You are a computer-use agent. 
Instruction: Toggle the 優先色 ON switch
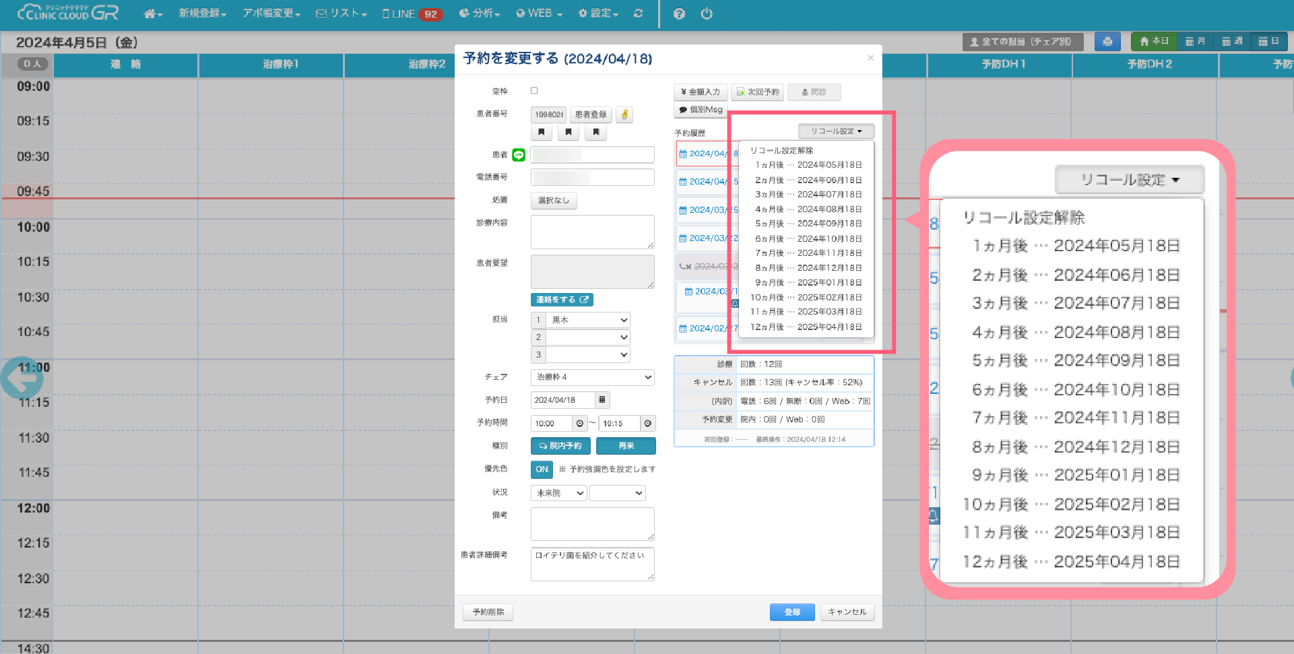click(542, 469)
